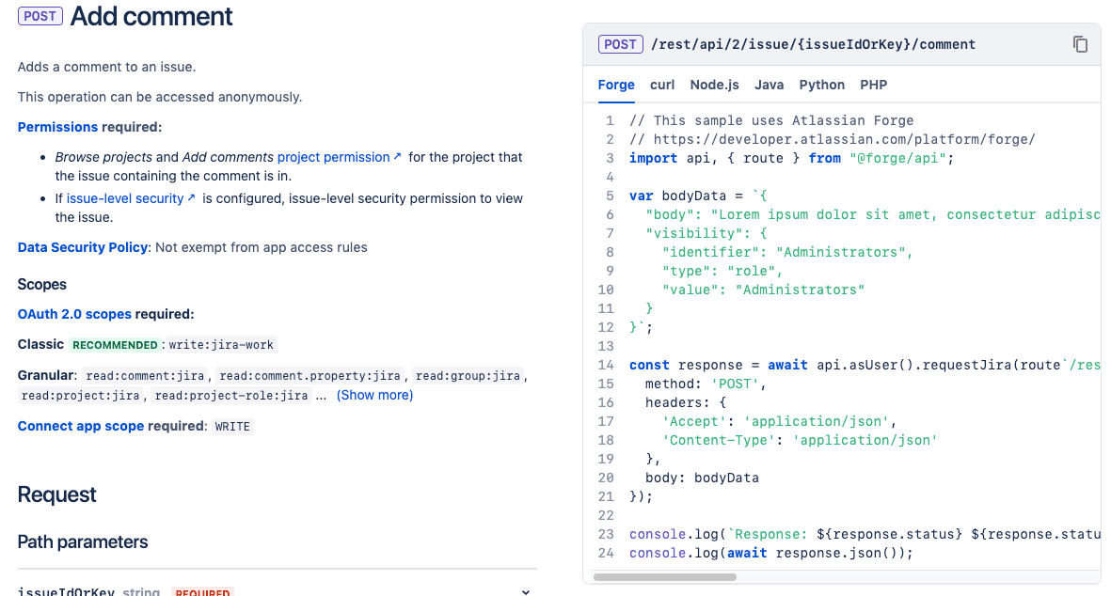The width and height of the screenshot is (1111, 596).
Task: Click the body: bodyData code line
Action: pyautogui.click(x=702, y=478)
